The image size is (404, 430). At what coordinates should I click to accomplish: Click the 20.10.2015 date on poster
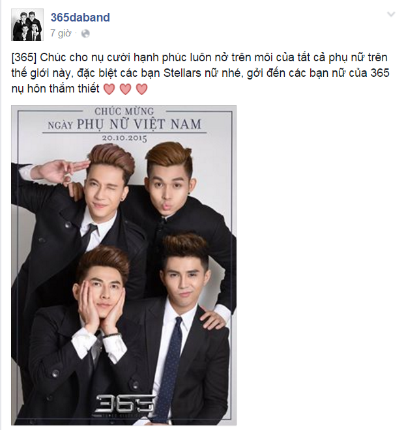click(124, 138)
